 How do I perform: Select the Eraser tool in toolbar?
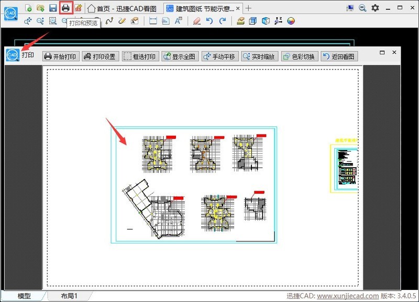pyautogui.click(x=196, y=21)
